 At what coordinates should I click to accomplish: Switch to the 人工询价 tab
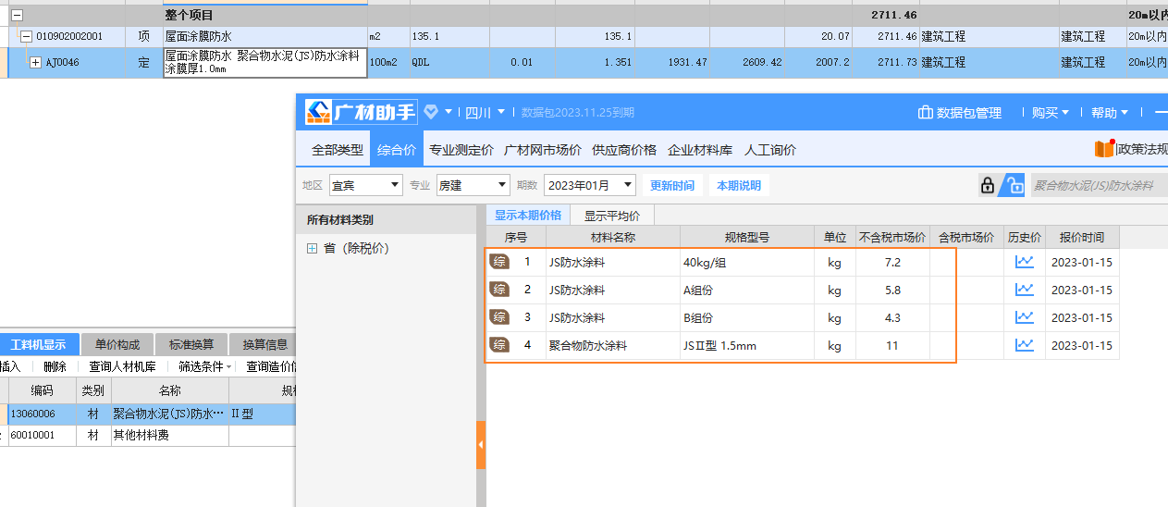[x=770, y=150]
